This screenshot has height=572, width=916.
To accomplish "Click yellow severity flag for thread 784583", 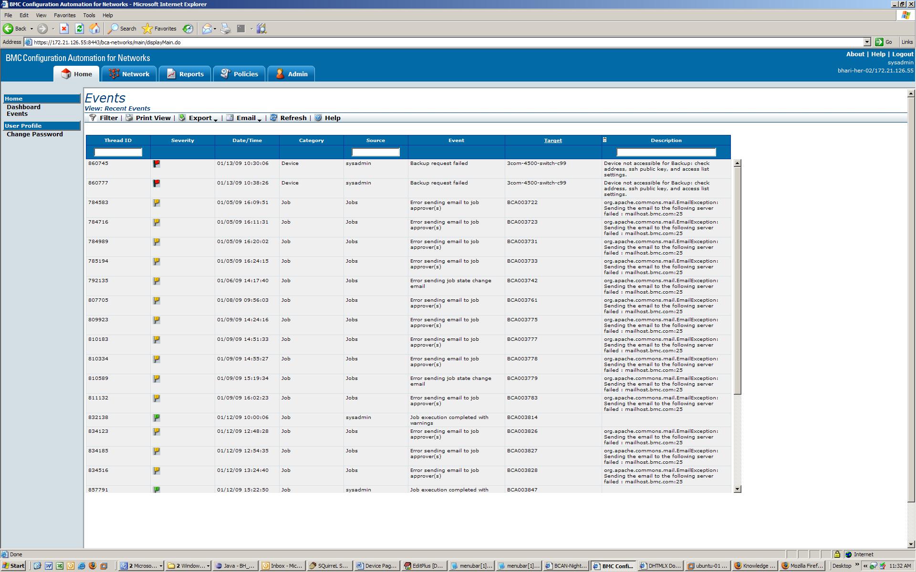I will click(156, 203).
